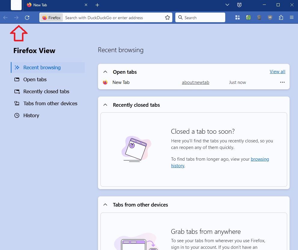Open the New Tab row more options
This screenshot has width=298, height=250.
tap(282, 82)
